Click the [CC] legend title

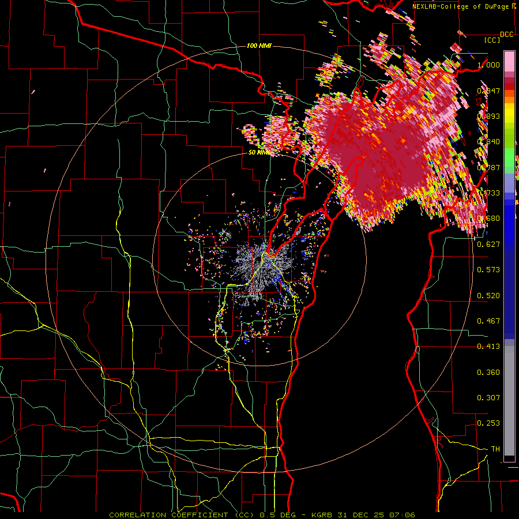coord(492,40)
